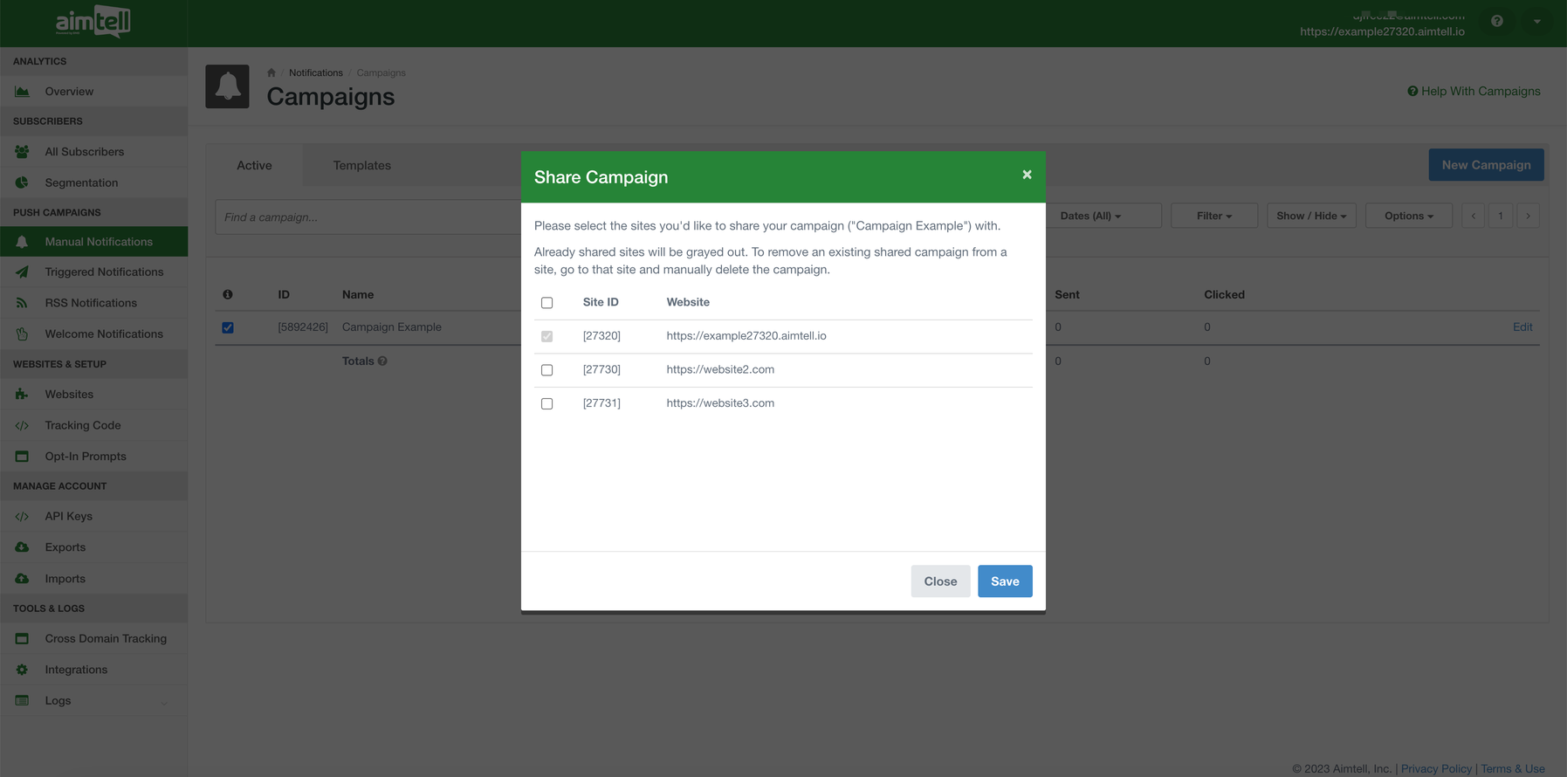The height and width of the screenshot is (777, 1567).
Task: Click the Segmentation pie chart icon
Action: pyautogui.click(x=22, y=182)
